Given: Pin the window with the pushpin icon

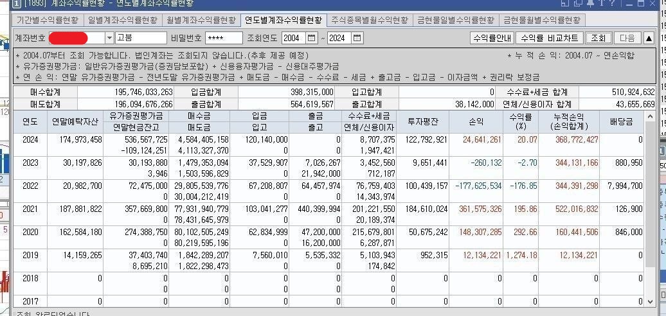Looking at the screenshot, I should (591, 3).
